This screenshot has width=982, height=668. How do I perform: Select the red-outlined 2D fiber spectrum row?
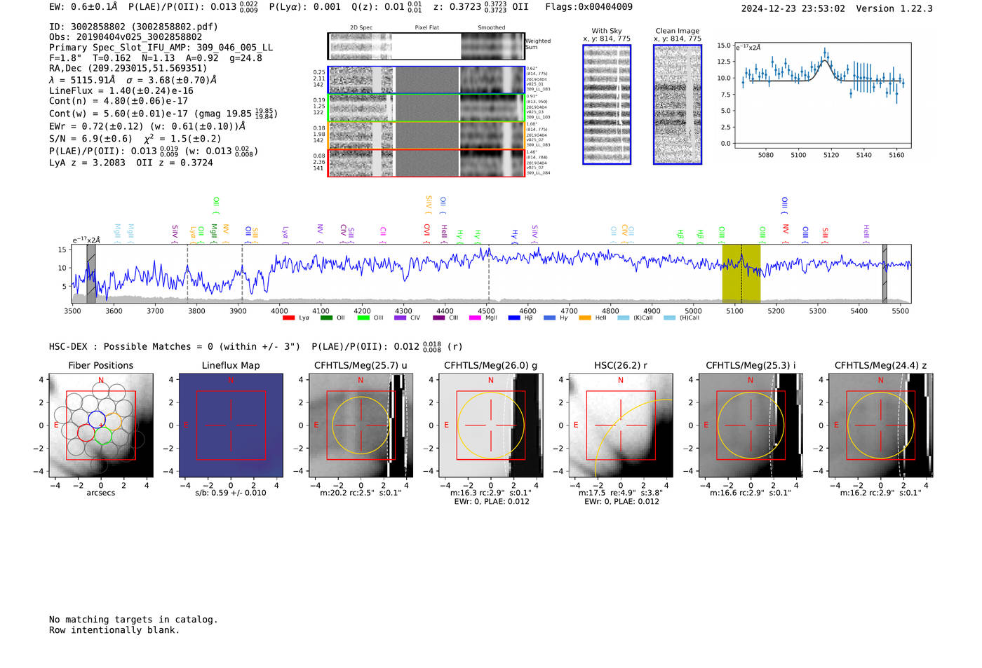[x=426, y=163]
